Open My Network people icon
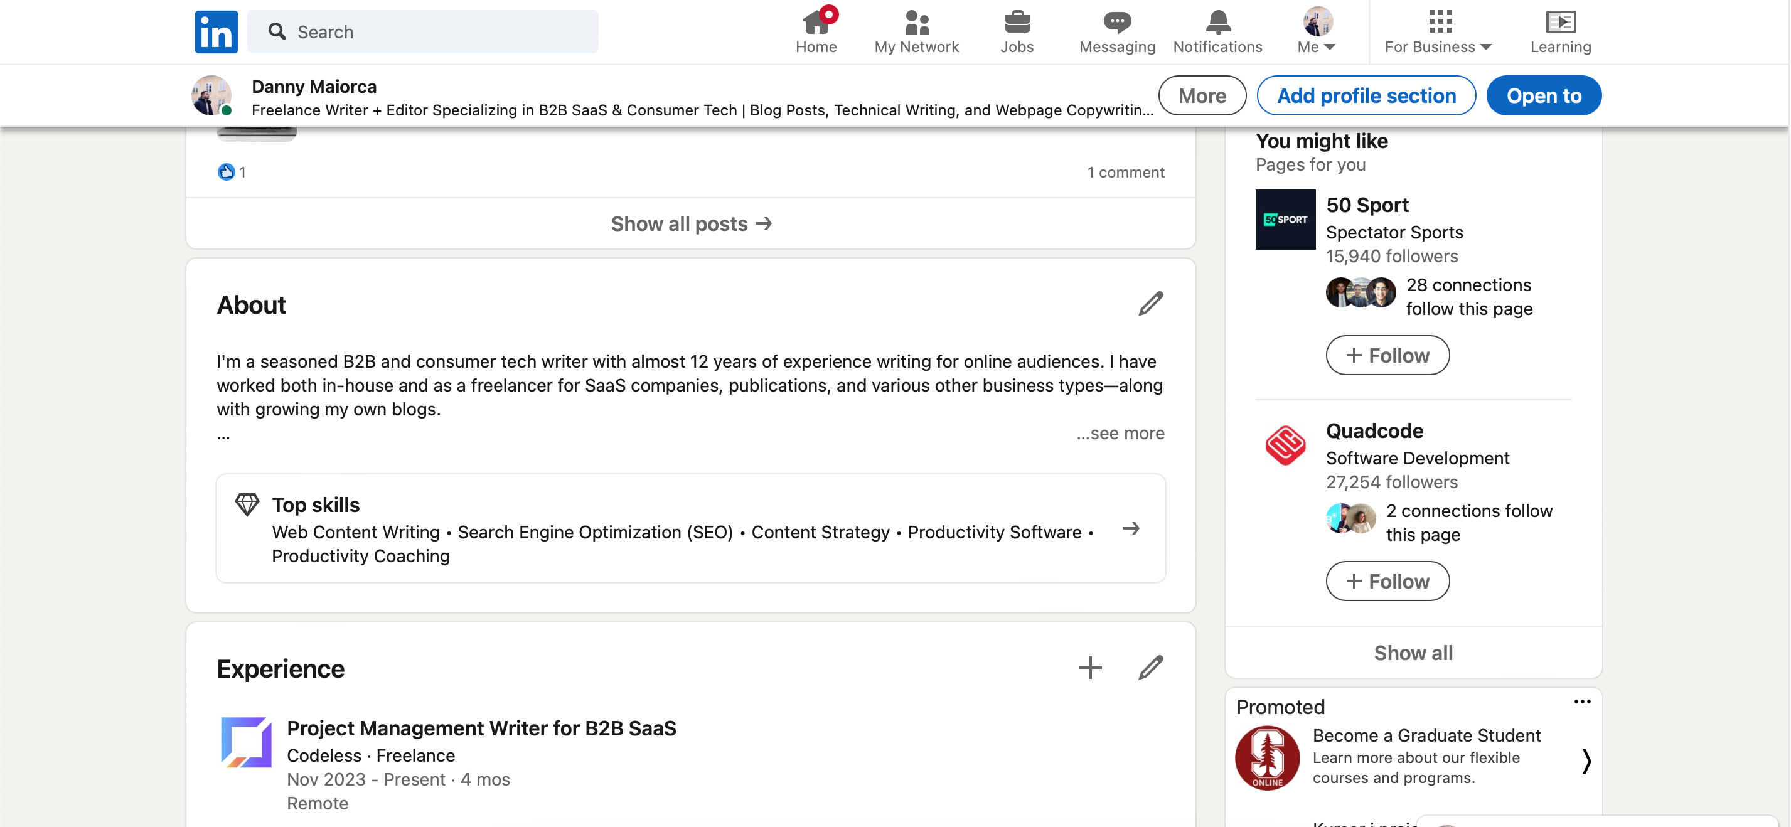The height and width of the screenshot is (827, 1791). (916, 23)
